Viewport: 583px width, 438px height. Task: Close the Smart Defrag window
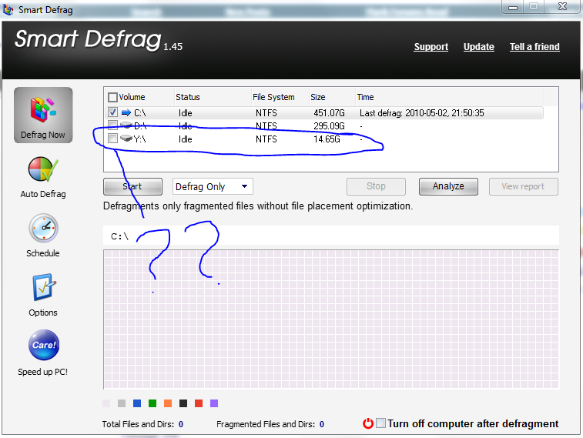562,7
